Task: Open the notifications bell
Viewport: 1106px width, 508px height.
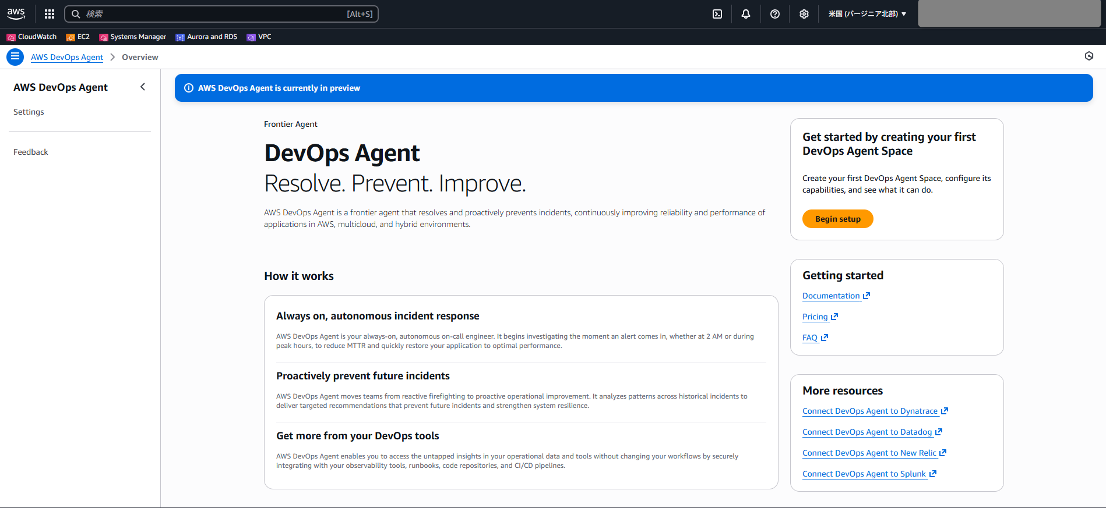Action: click(746, 14)
